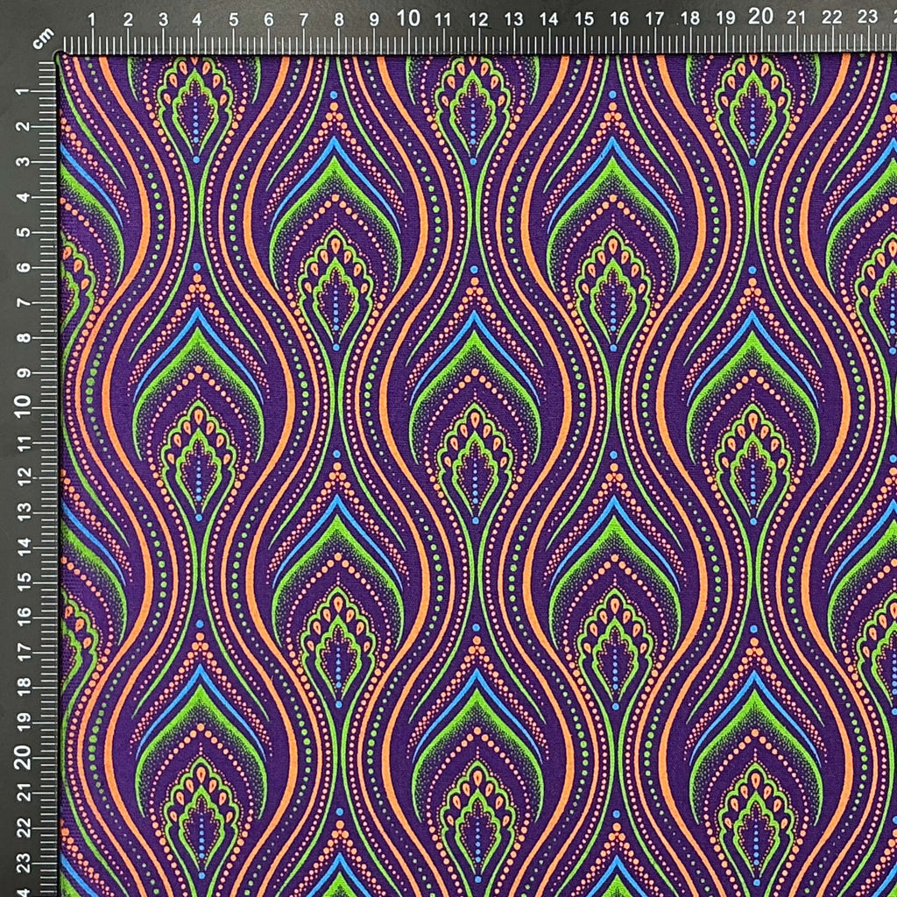Viewport: 897px width, 897px height.
Task: Click the number 15 on the vertical ruler
Action: (x=24, y=582)
